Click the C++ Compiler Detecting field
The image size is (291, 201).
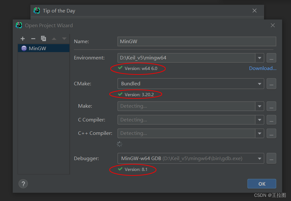tap(186, 133)
